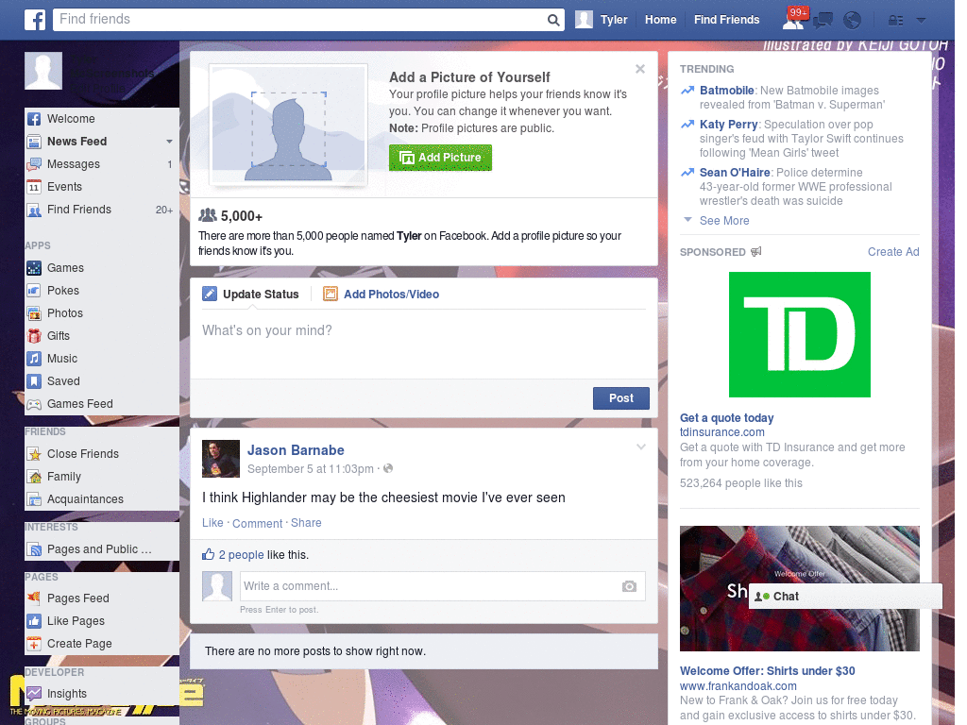Open the notifications globe icon
967x725 pixels.
pyautogui.click(x=853, y=21)
